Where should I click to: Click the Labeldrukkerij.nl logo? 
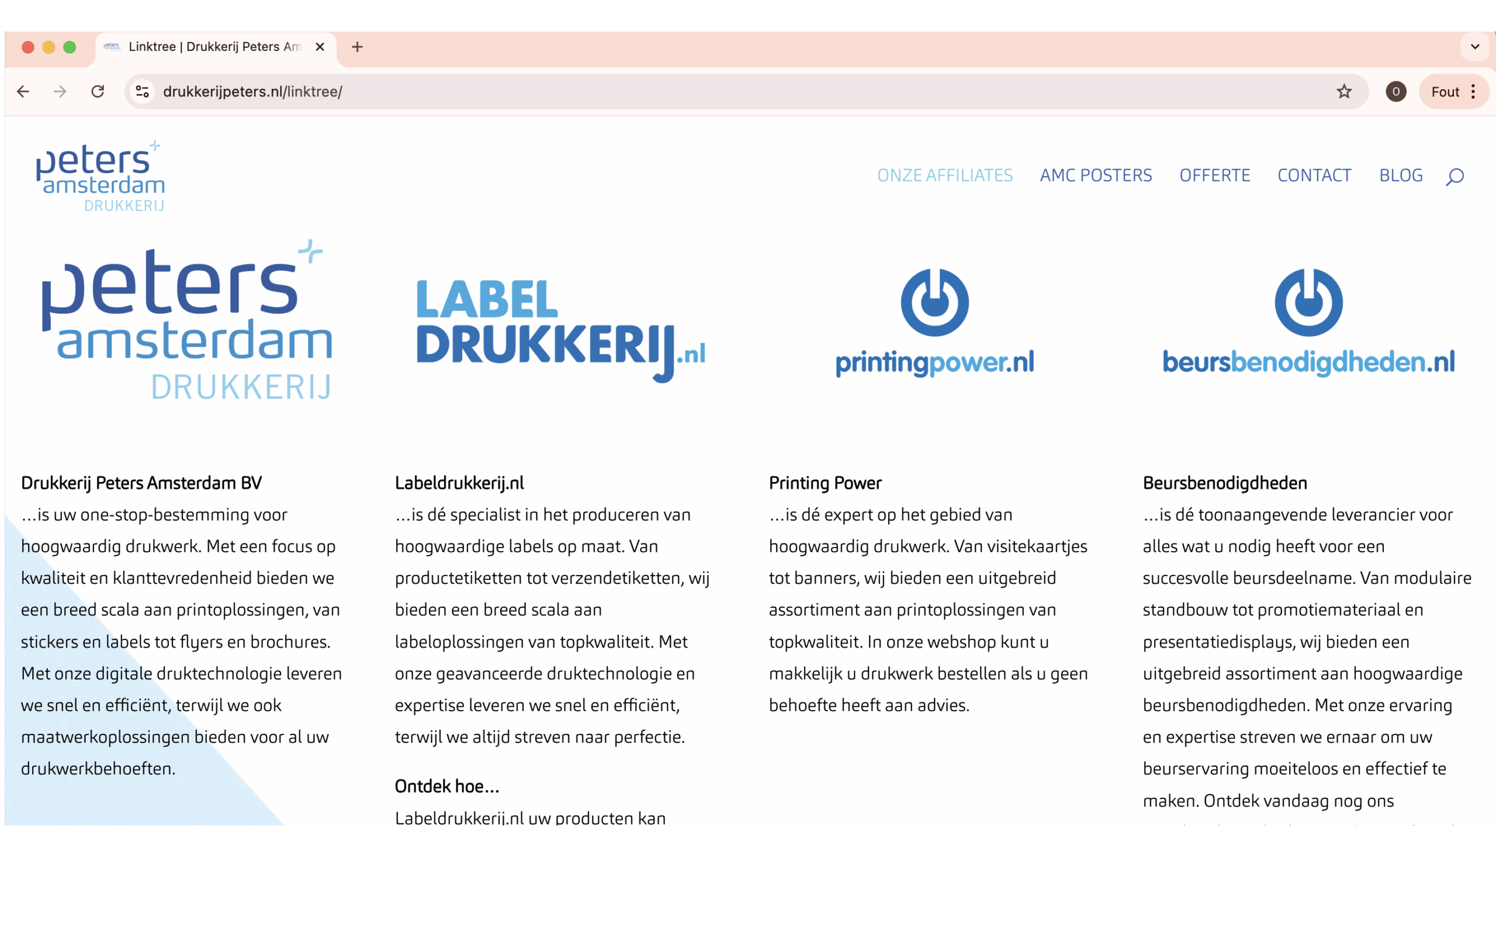tap(560, 331)
